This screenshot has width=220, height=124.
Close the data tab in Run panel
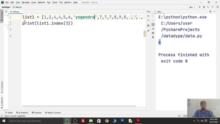tap(163, 12)
